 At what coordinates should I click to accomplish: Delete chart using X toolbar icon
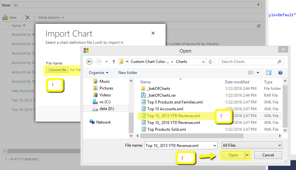click(x=28, y=18)
